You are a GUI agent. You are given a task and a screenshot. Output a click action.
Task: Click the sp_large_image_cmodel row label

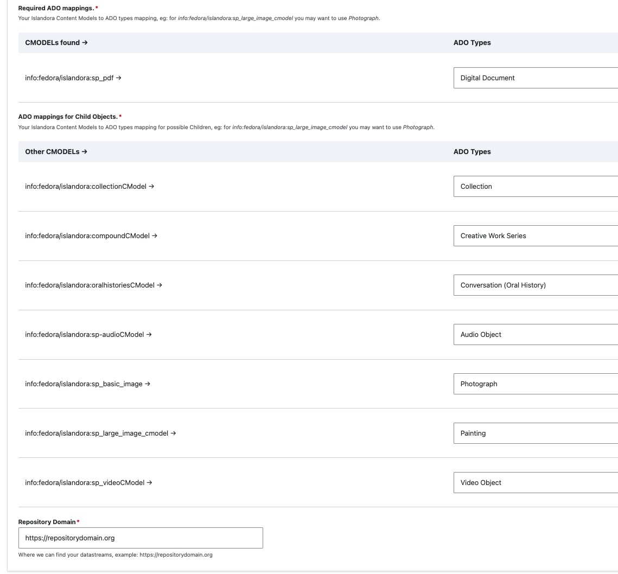click(100, 433)
